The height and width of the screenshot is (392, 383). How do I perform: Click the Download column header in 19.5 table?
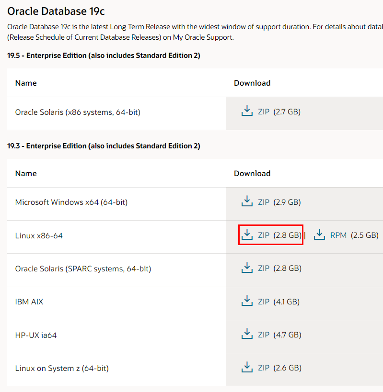tap(252, 83)
